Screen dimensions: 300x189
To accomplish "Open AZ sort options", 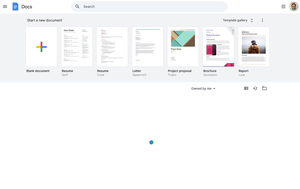I will pos(255,88).
